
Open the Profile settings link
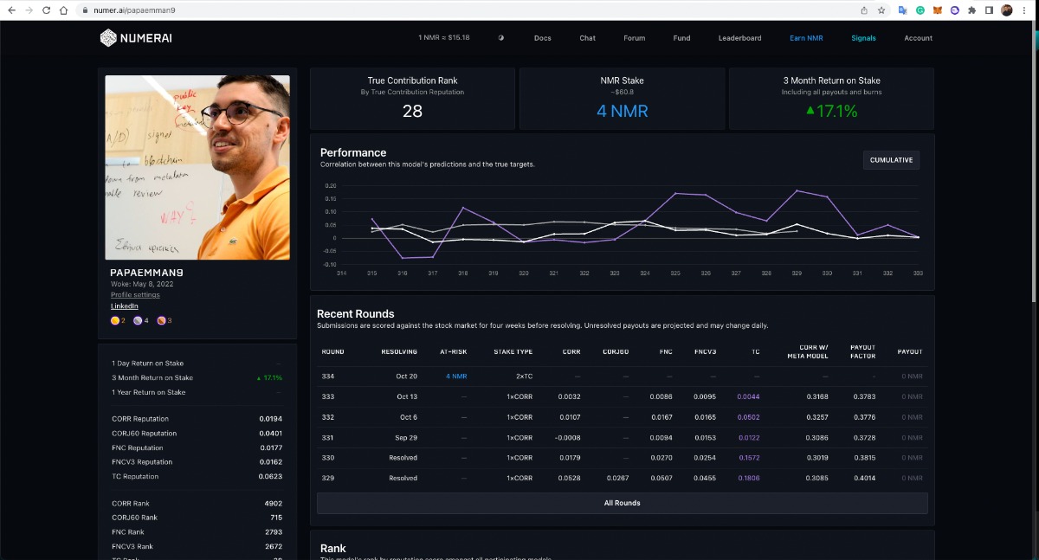(x=133, y=295)
